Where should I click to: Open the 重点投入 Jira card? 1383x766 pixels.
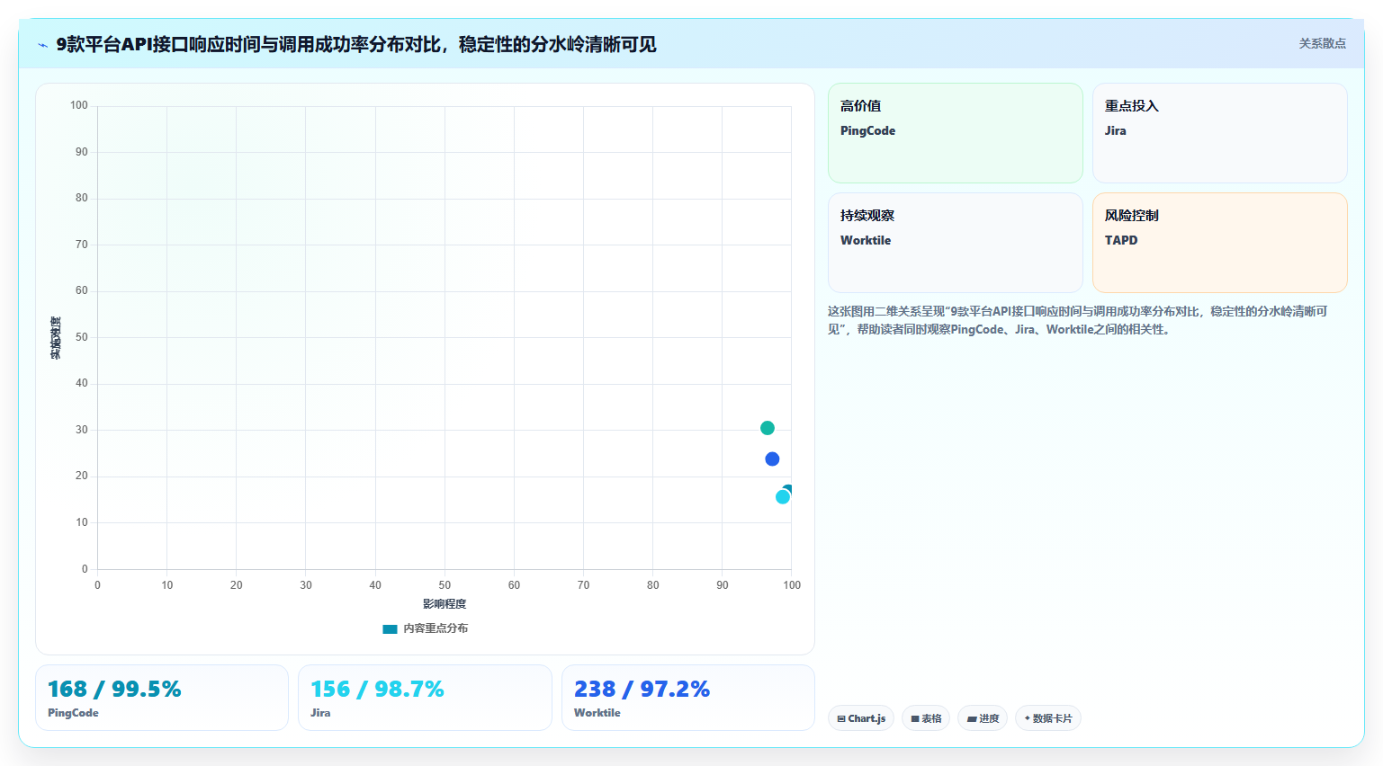click(1220, 133)
